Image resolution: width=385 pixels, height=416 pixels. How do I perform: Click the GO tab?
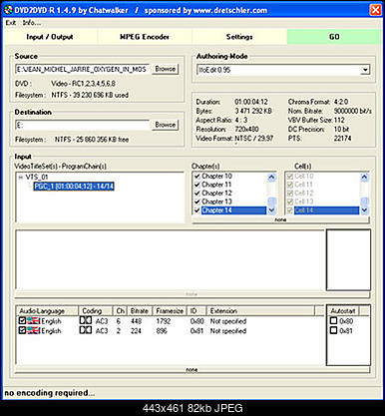334,37
